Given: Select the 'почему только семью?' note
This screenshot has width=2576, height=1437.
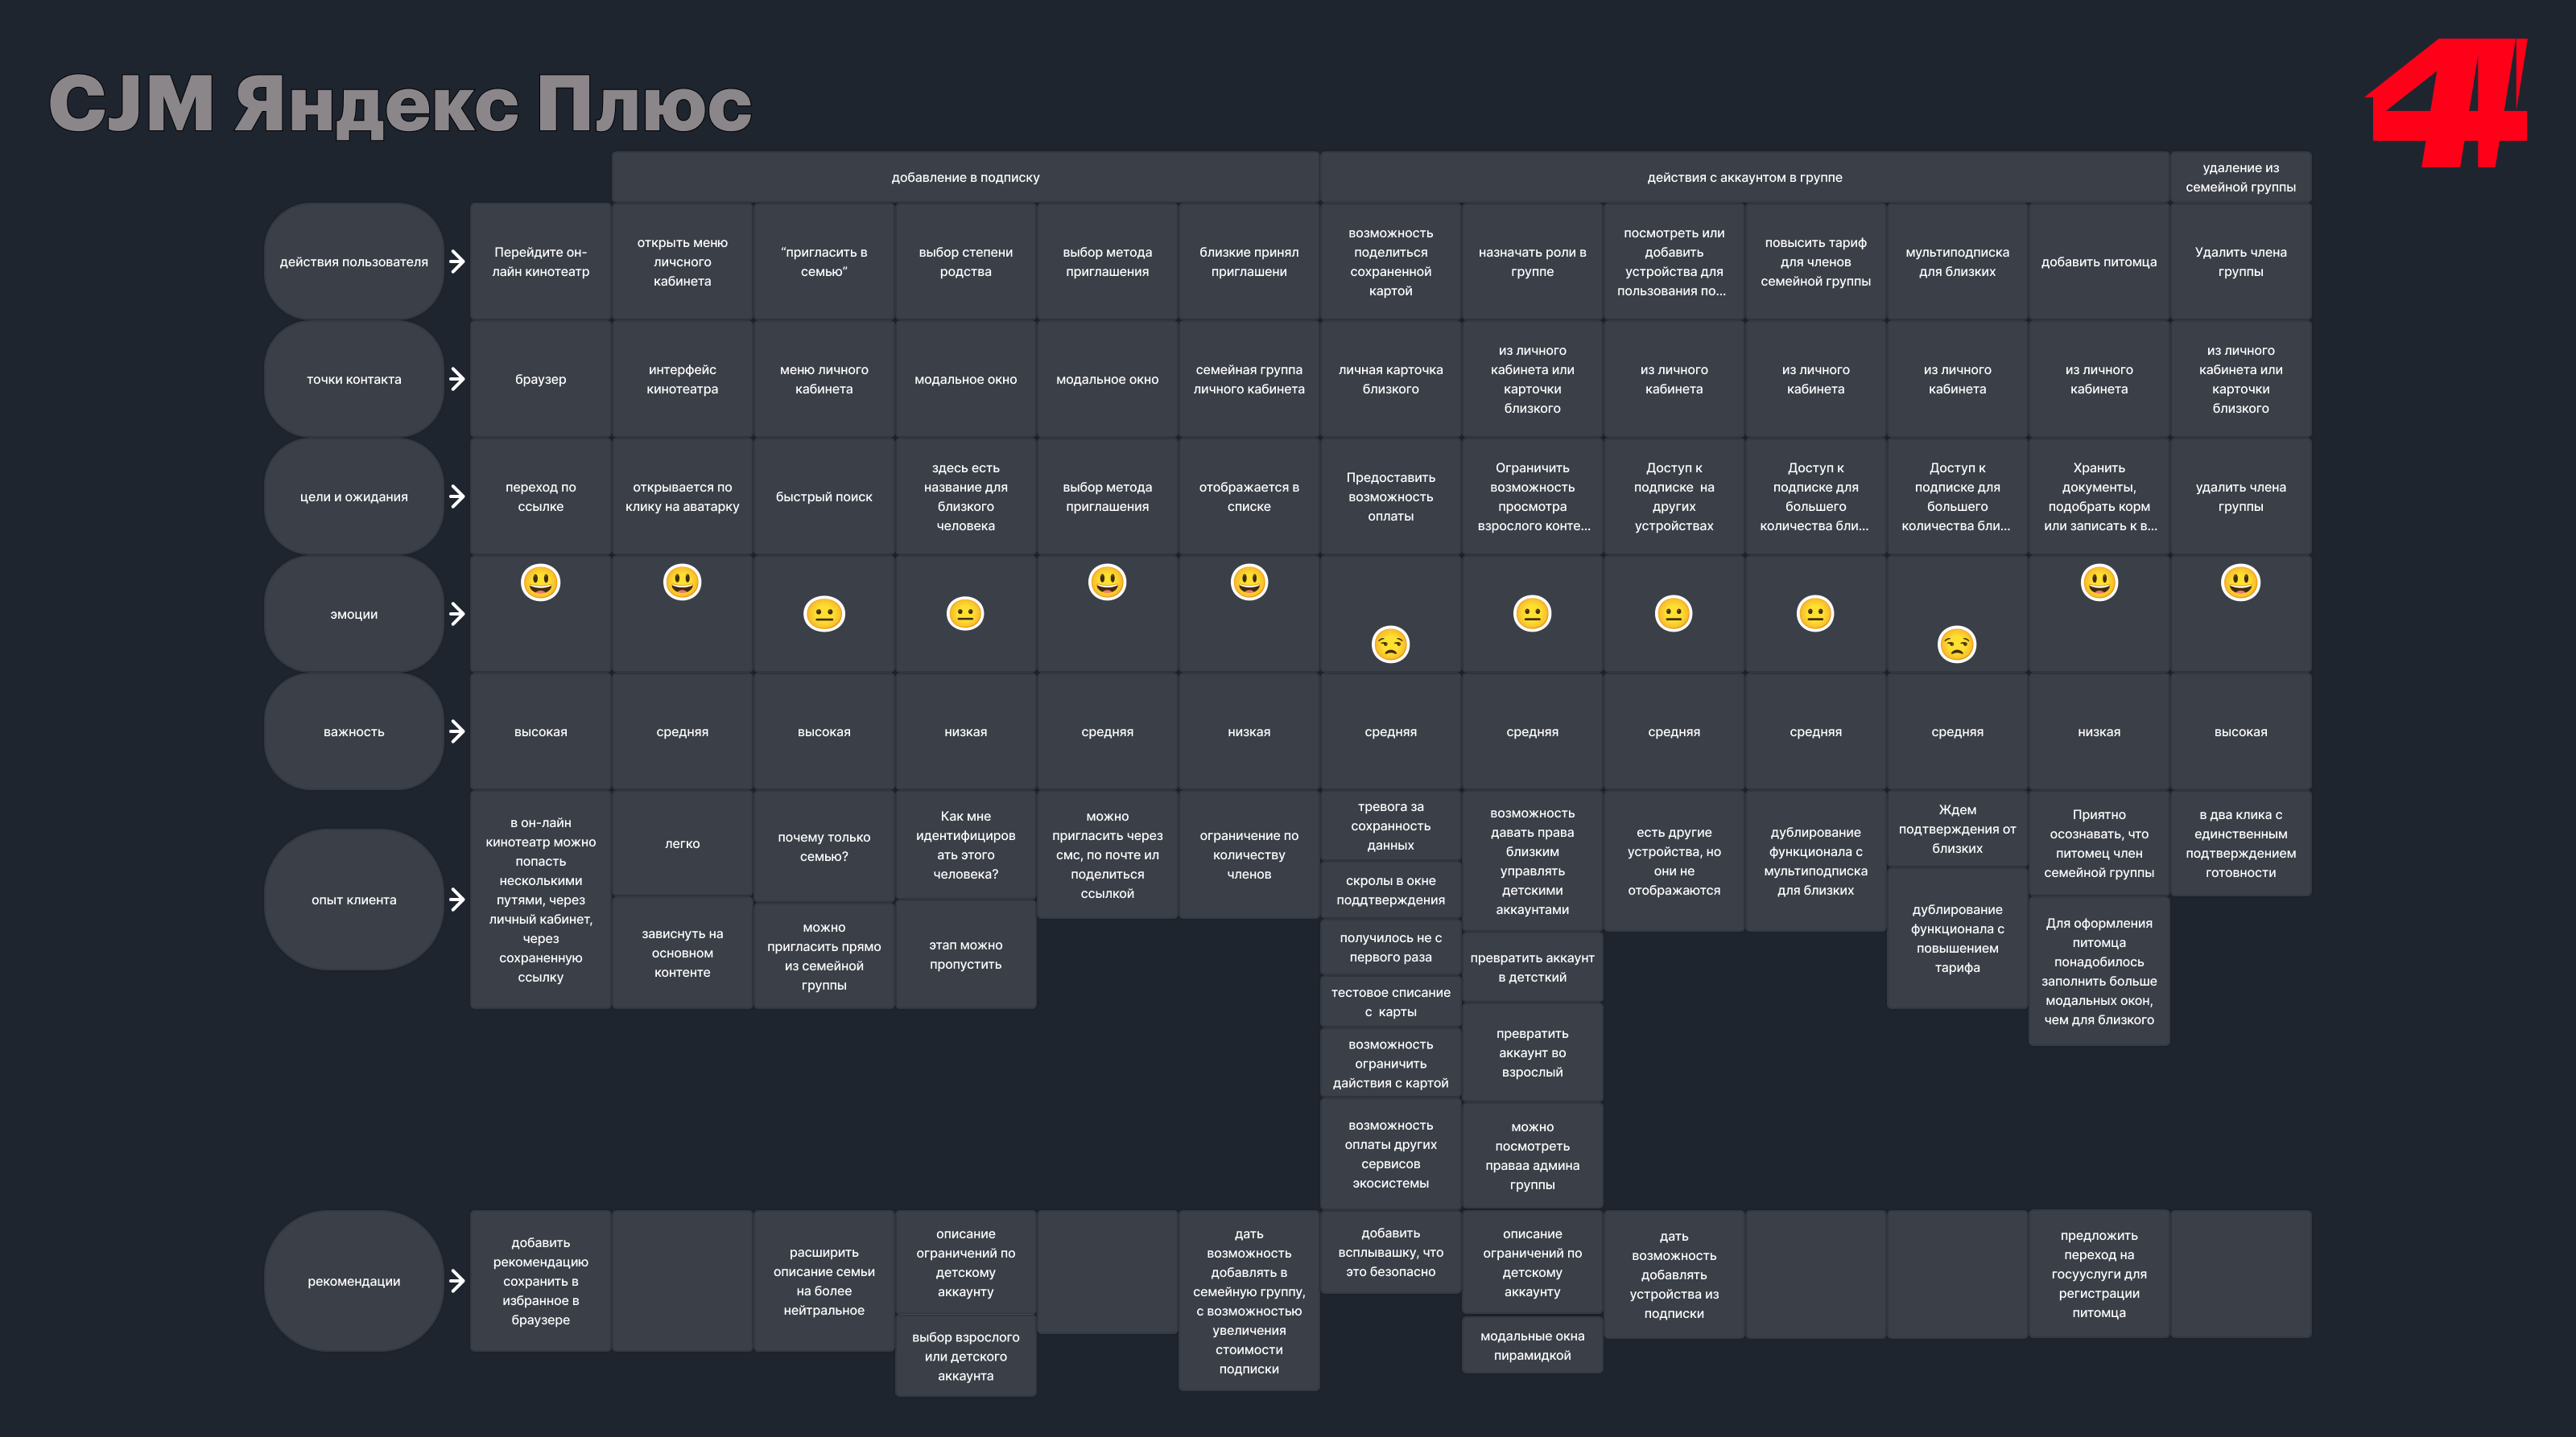Looking at the screenshot, I should click(x=824, y=846).
